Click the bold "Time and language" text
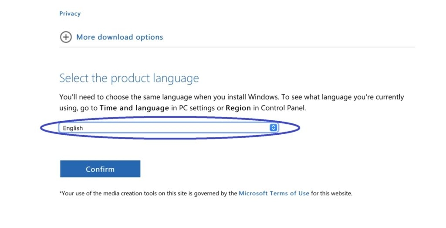Image resolution: width=446 pixels, height=228 pixels. pos(134,108)
